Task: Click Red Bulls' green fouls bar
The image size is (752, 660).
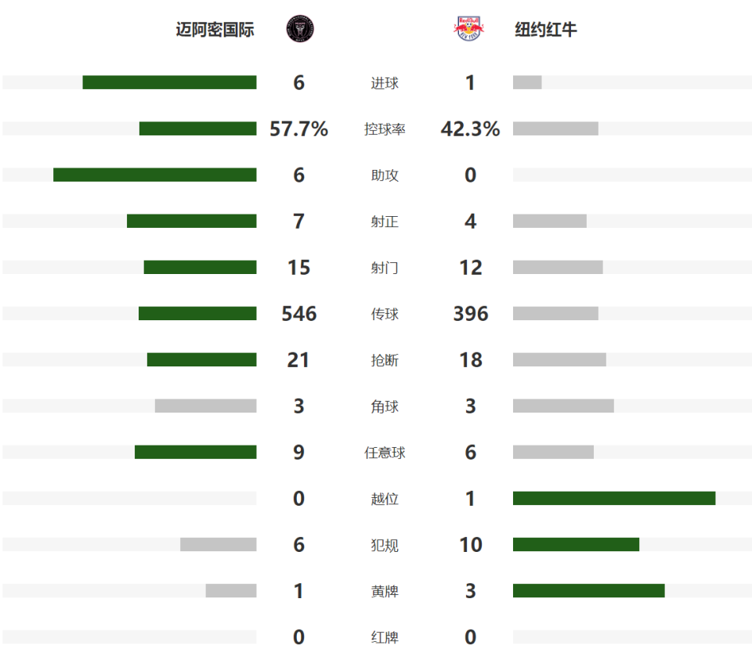Action: (x=576, y=544)
